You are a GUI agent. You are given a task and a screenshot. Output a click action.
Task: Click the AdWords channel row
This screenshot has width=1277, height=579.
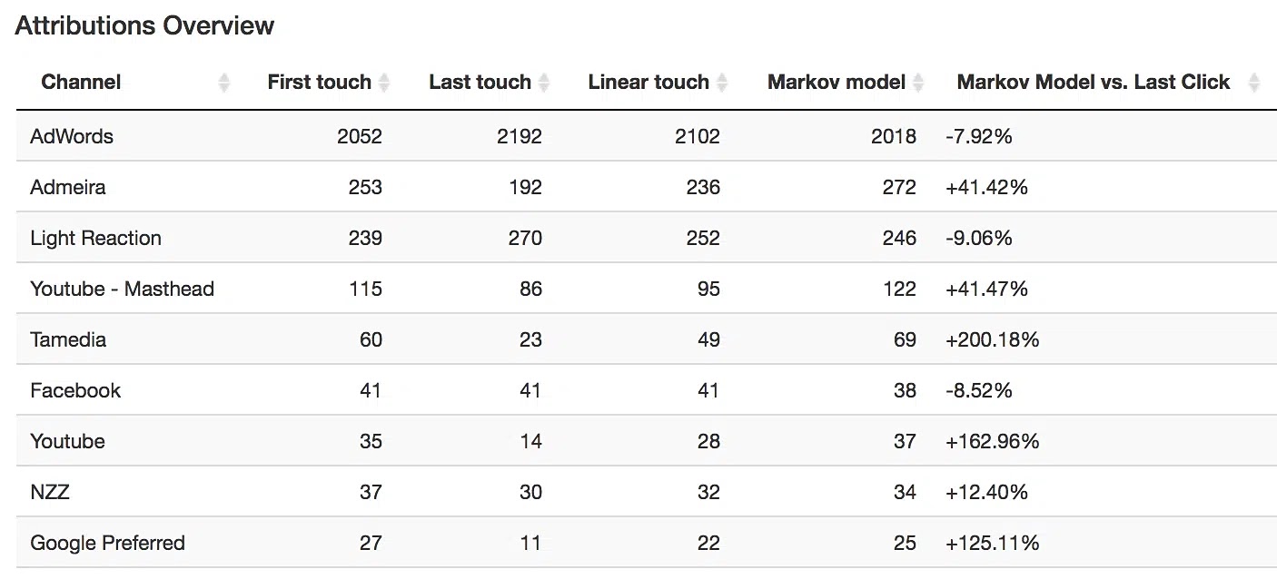(72, 136)
